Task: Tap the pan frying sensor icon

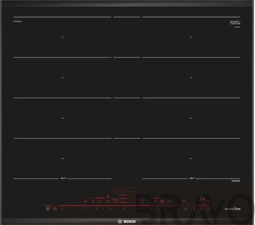Action: 170,201
